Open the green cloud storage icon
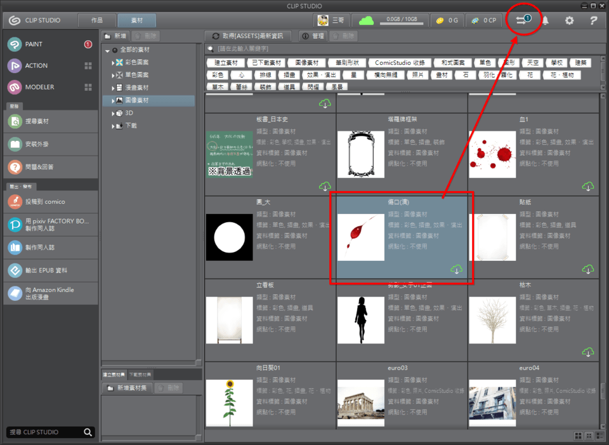 tap(367, 20)
